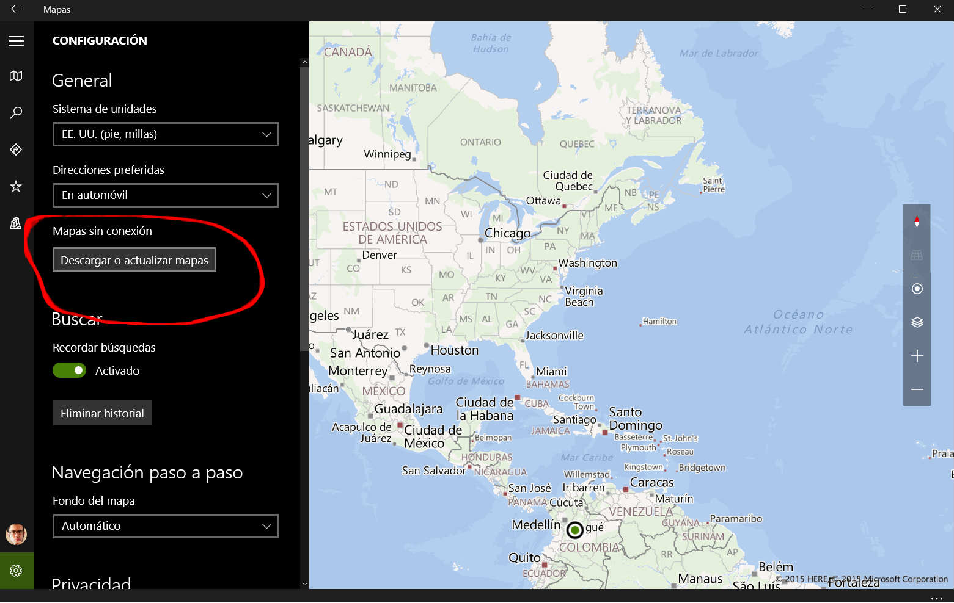Expand the Direcciones preferidas dropdown

pos(165,195)
